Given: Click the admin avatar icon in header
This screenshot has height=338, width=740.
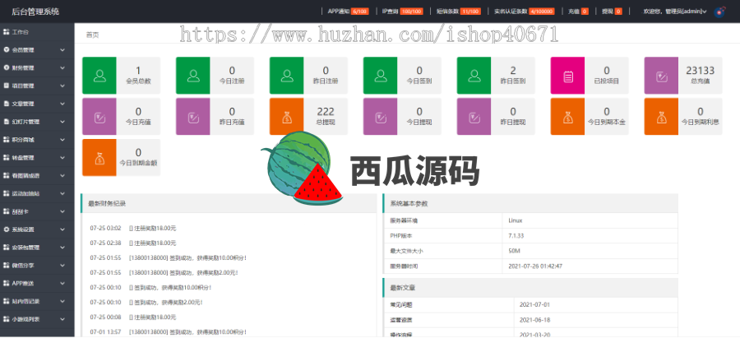Looking at the screenshot, I should pos(719,12).
